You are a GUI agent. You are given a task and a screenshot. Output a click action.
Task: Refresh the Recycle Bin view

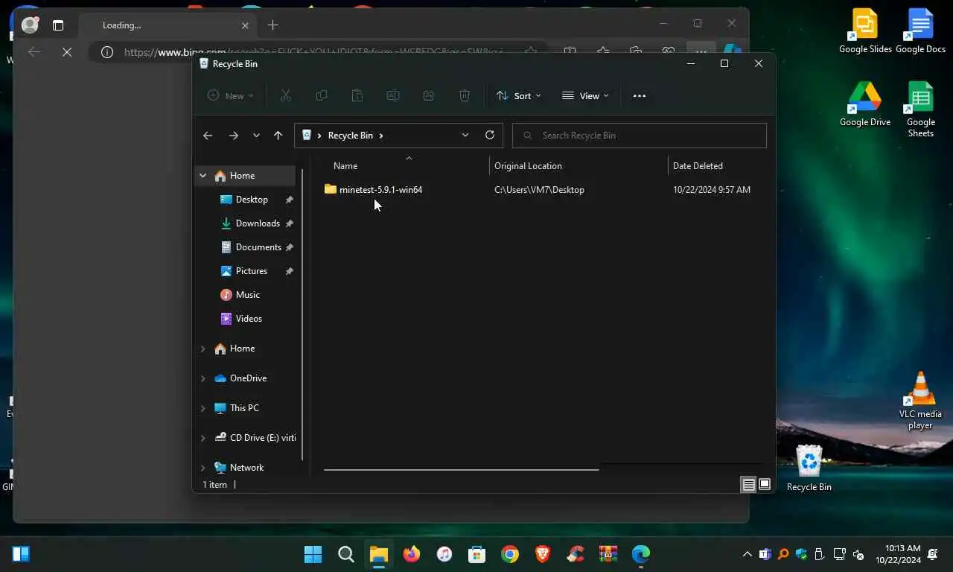coord(490,136)
